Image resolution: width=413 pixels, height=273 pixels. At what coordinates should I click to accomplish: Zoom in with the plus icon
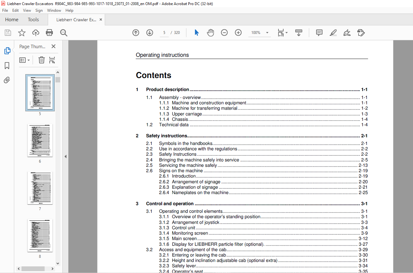click(238, 33)
